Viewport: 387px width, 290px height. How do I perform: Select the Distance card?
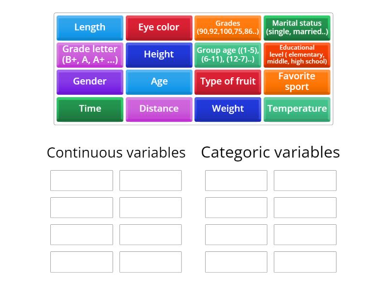[x=159, y=109]
